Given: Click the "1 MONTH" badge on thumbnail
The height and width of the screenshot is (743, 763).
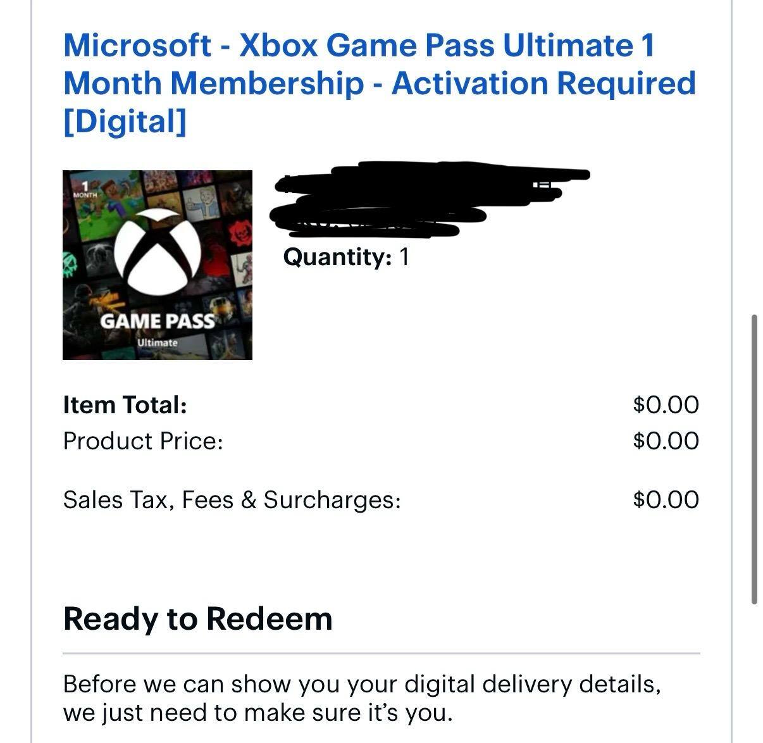Looking at the screenshot, I should pos(85,189).
